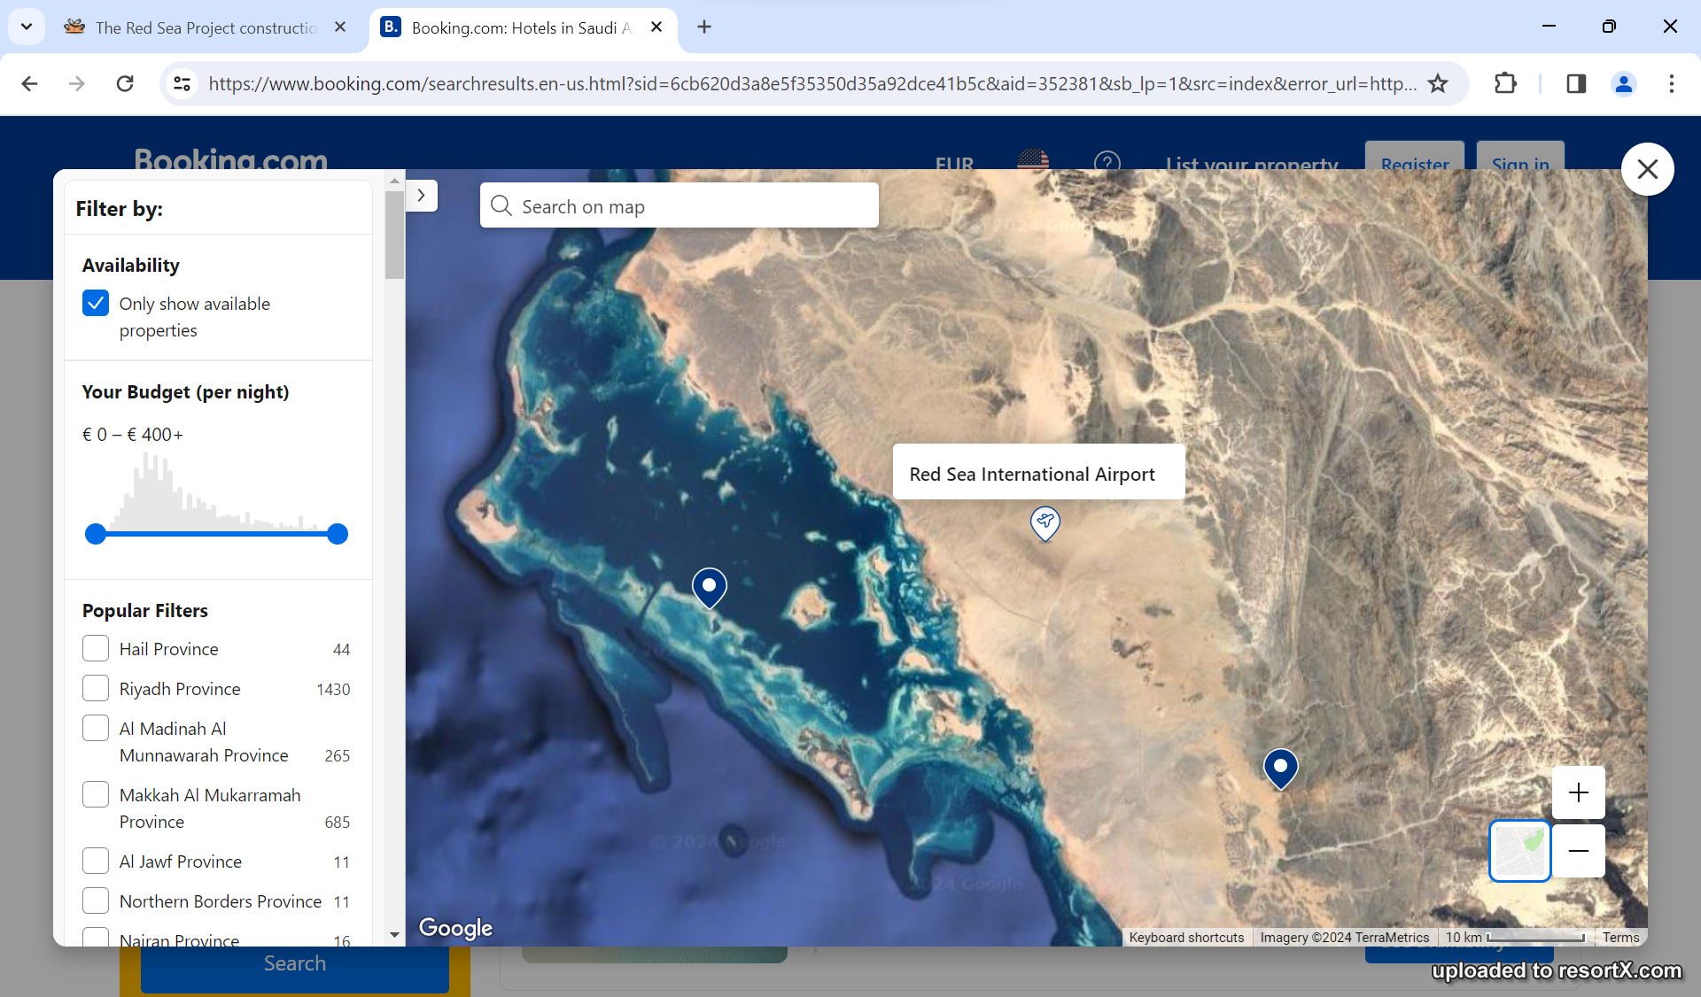
Task: Open Keyboard shortcuts on the map
Action: pyautogui.click(x=1186, y=938)
